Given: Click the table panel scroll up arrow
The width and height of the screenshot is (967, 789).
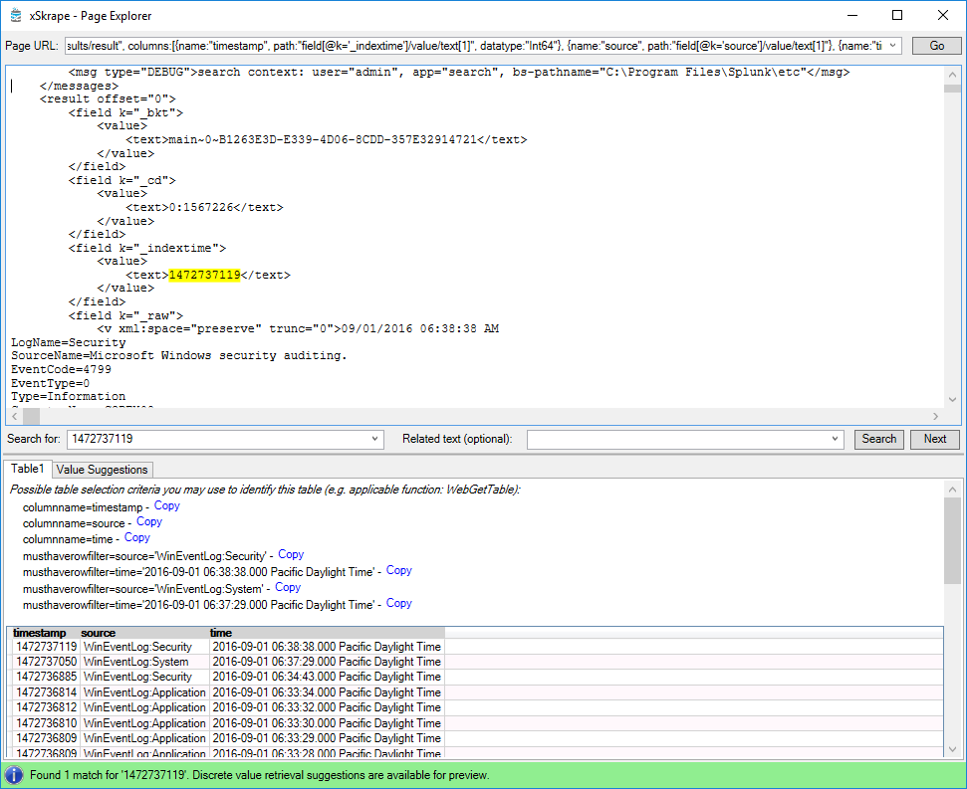Looking at the screenshot, I should 952,490.
